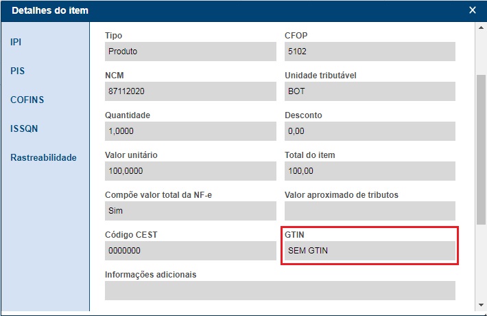
Task: Select the Valor unitário field
Action: [x=190, y=171]
